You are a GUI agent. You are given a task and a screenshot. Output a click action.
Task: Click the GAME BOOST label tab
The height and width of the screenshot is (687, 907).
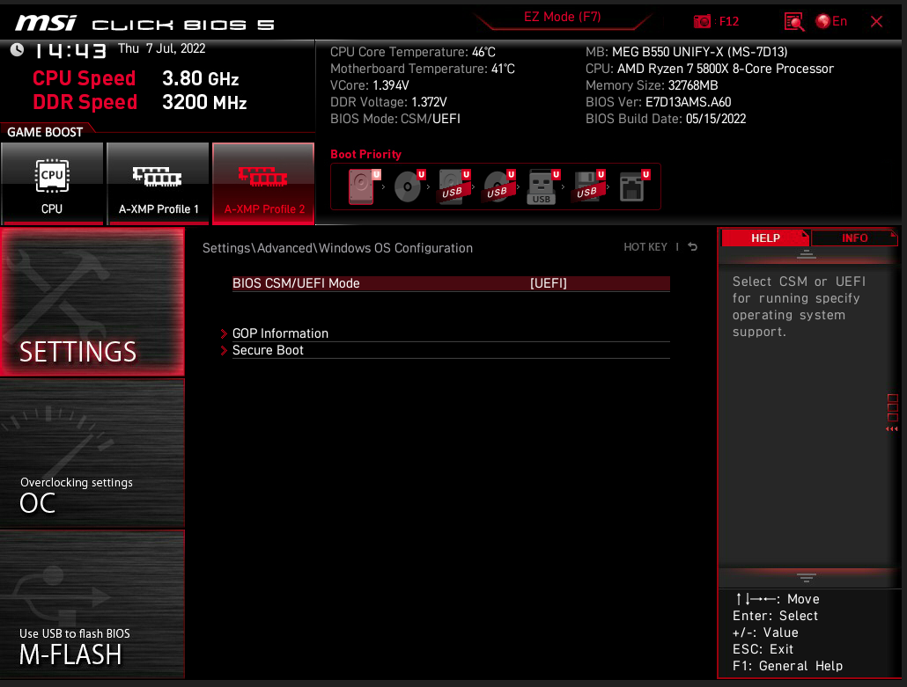pyautogui.click(x=45, y=132)
